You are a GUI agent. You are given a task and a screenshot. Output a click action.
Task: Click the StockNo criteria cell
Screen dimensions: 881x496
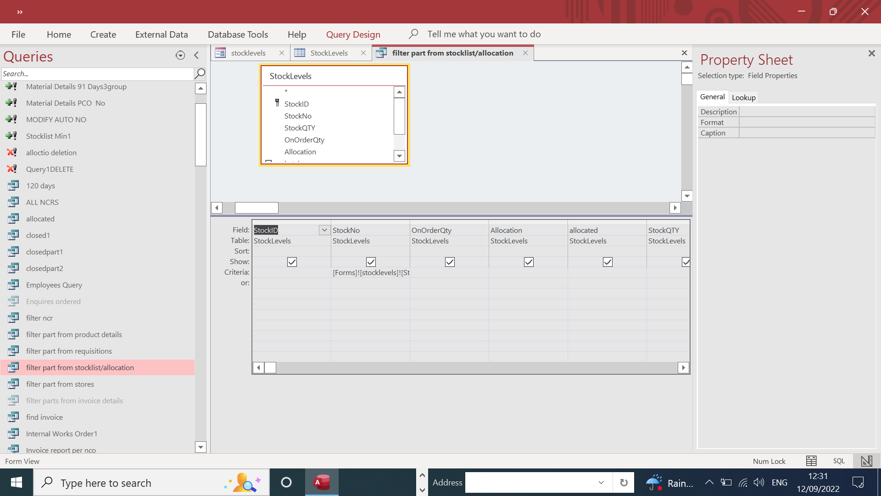click(x=371, y=272)
